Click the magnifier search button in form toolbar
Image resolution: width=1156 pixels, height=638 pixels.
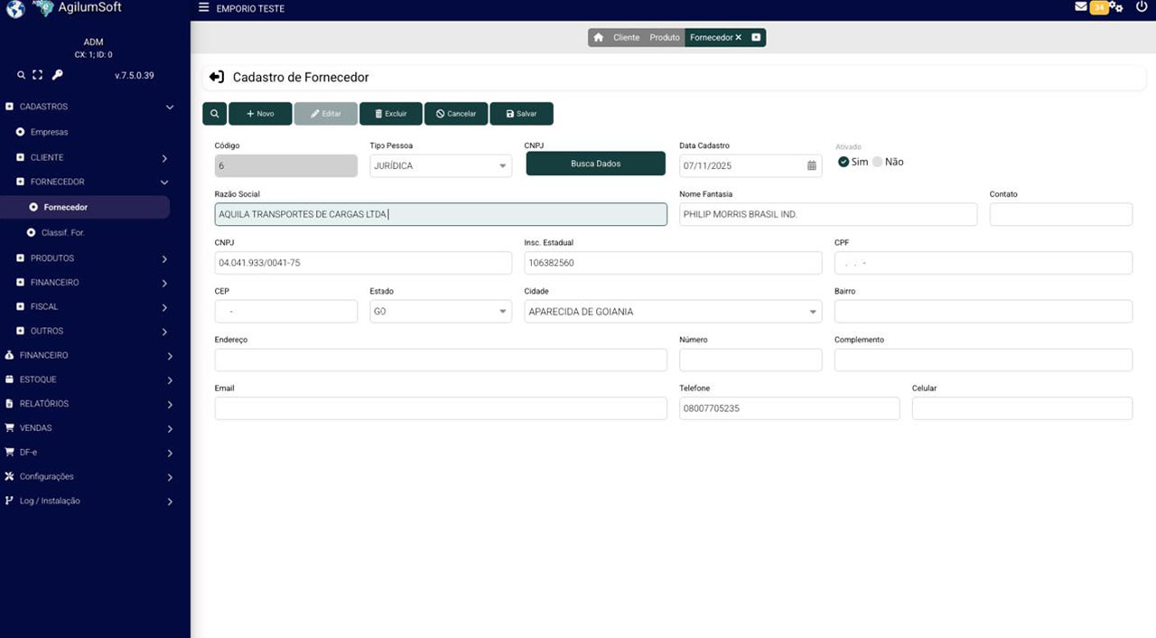(214, 114)
